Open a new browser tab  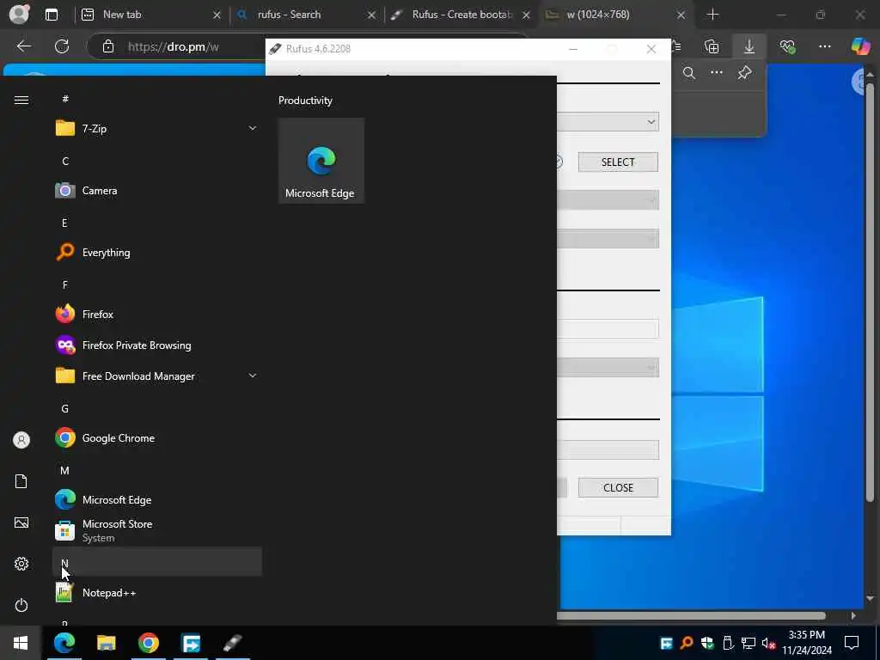[x=712, y=15]
